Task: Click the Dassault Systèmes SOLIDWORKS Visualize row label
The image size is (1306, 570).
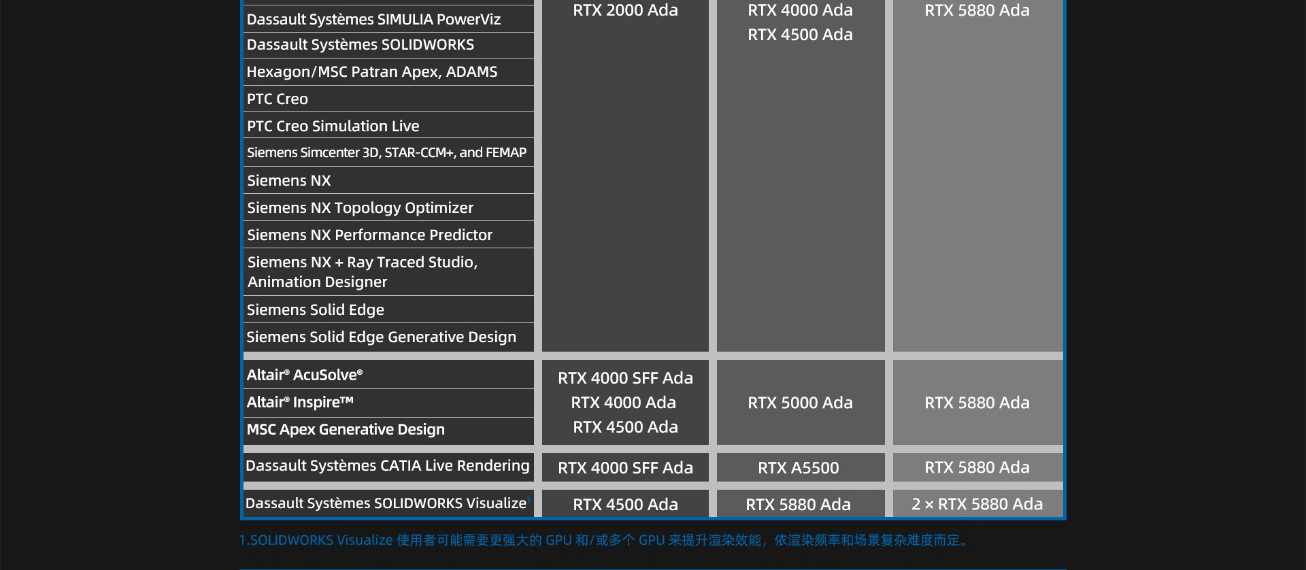Action: coord(386,503)
